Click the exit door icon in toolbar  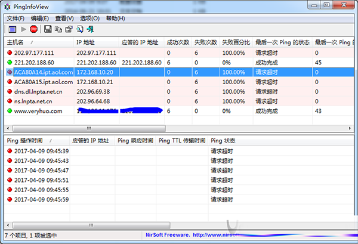90,29
